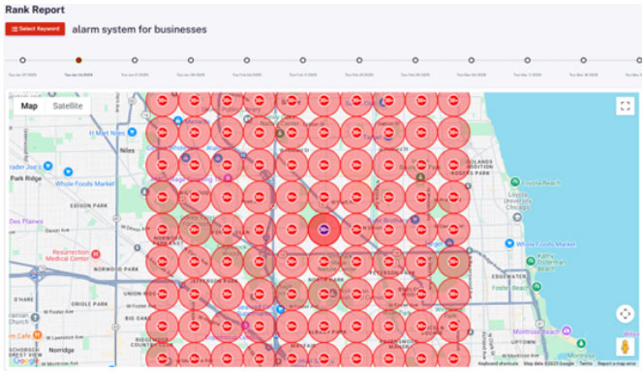The width and height of the screenshot is (644, 374).
Task: Open Street View pegman icon
Action: point(625,347)
